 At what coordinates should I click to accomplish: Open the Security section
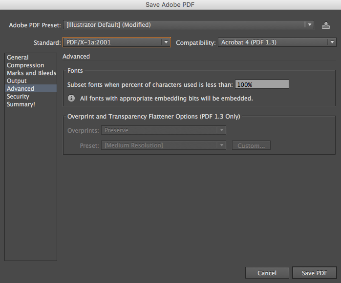coord(31,97)
